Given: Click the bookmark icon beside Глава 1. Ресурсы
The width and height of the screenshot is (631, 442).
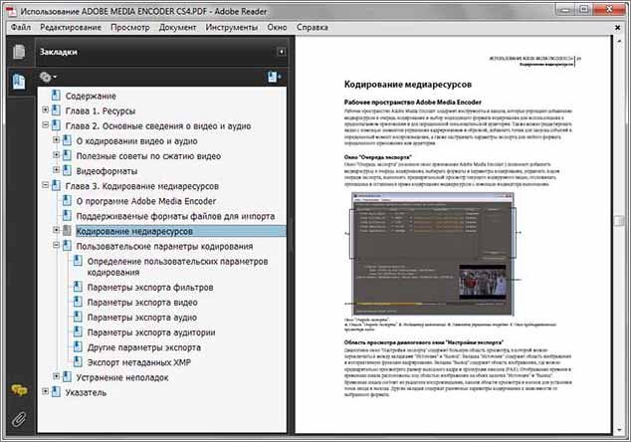Looking at the screenshot, I should 56,110.
